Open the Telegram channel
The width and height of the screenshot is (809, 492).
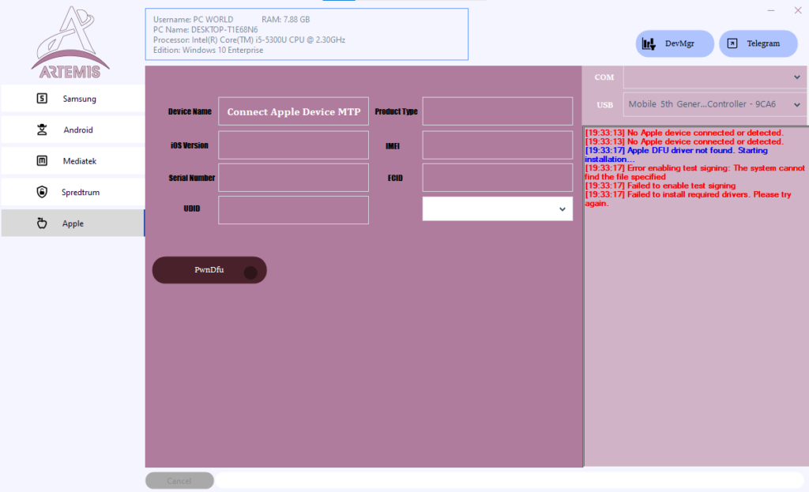coord(758,43)
